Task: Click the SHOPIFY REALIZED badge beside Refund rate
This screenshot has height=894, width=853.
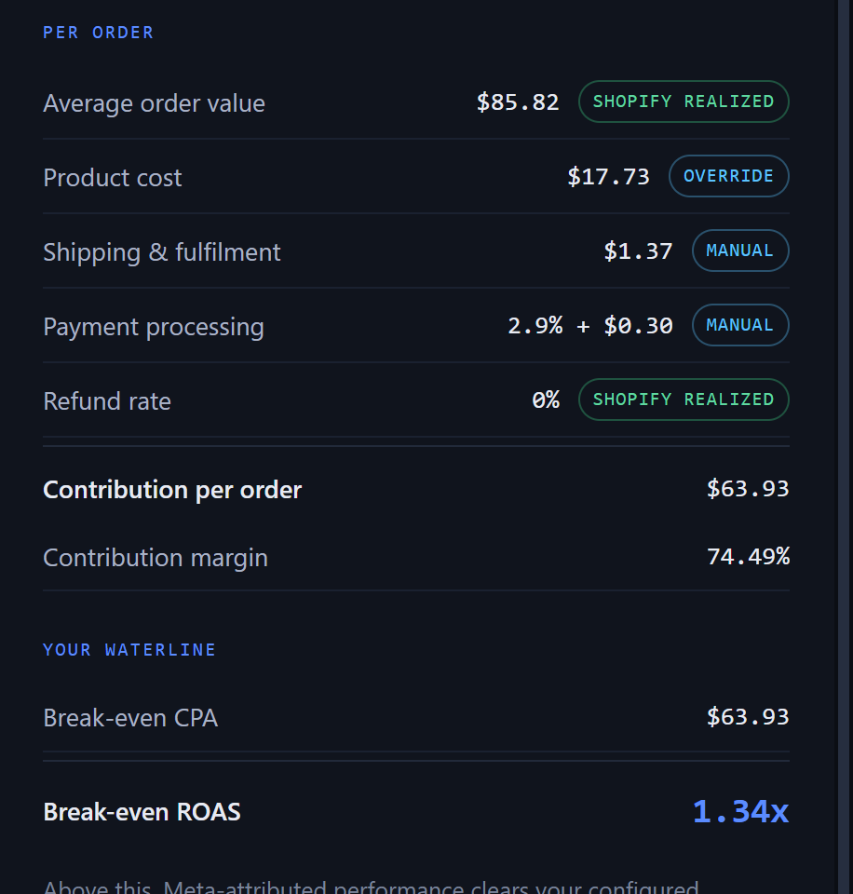Action: [684, 400]
